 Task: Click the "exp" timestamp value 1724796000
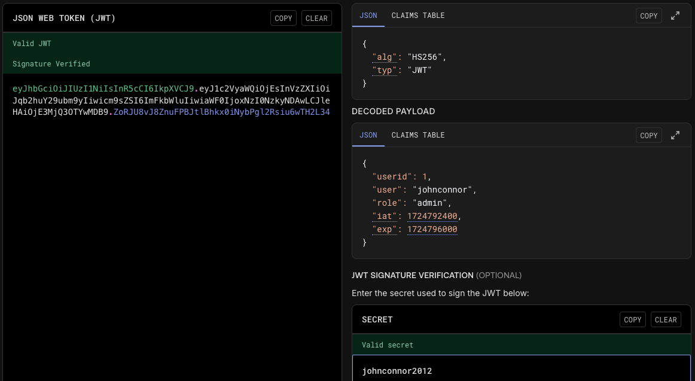point(432,230)
